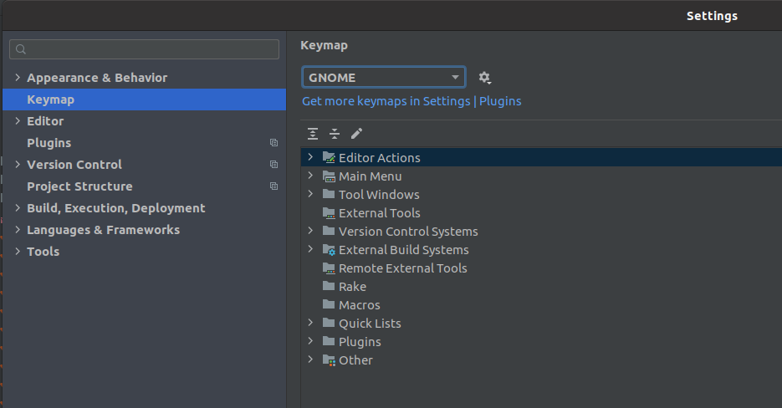
Task: Focus the settings search field
Action: click(144, 49)
